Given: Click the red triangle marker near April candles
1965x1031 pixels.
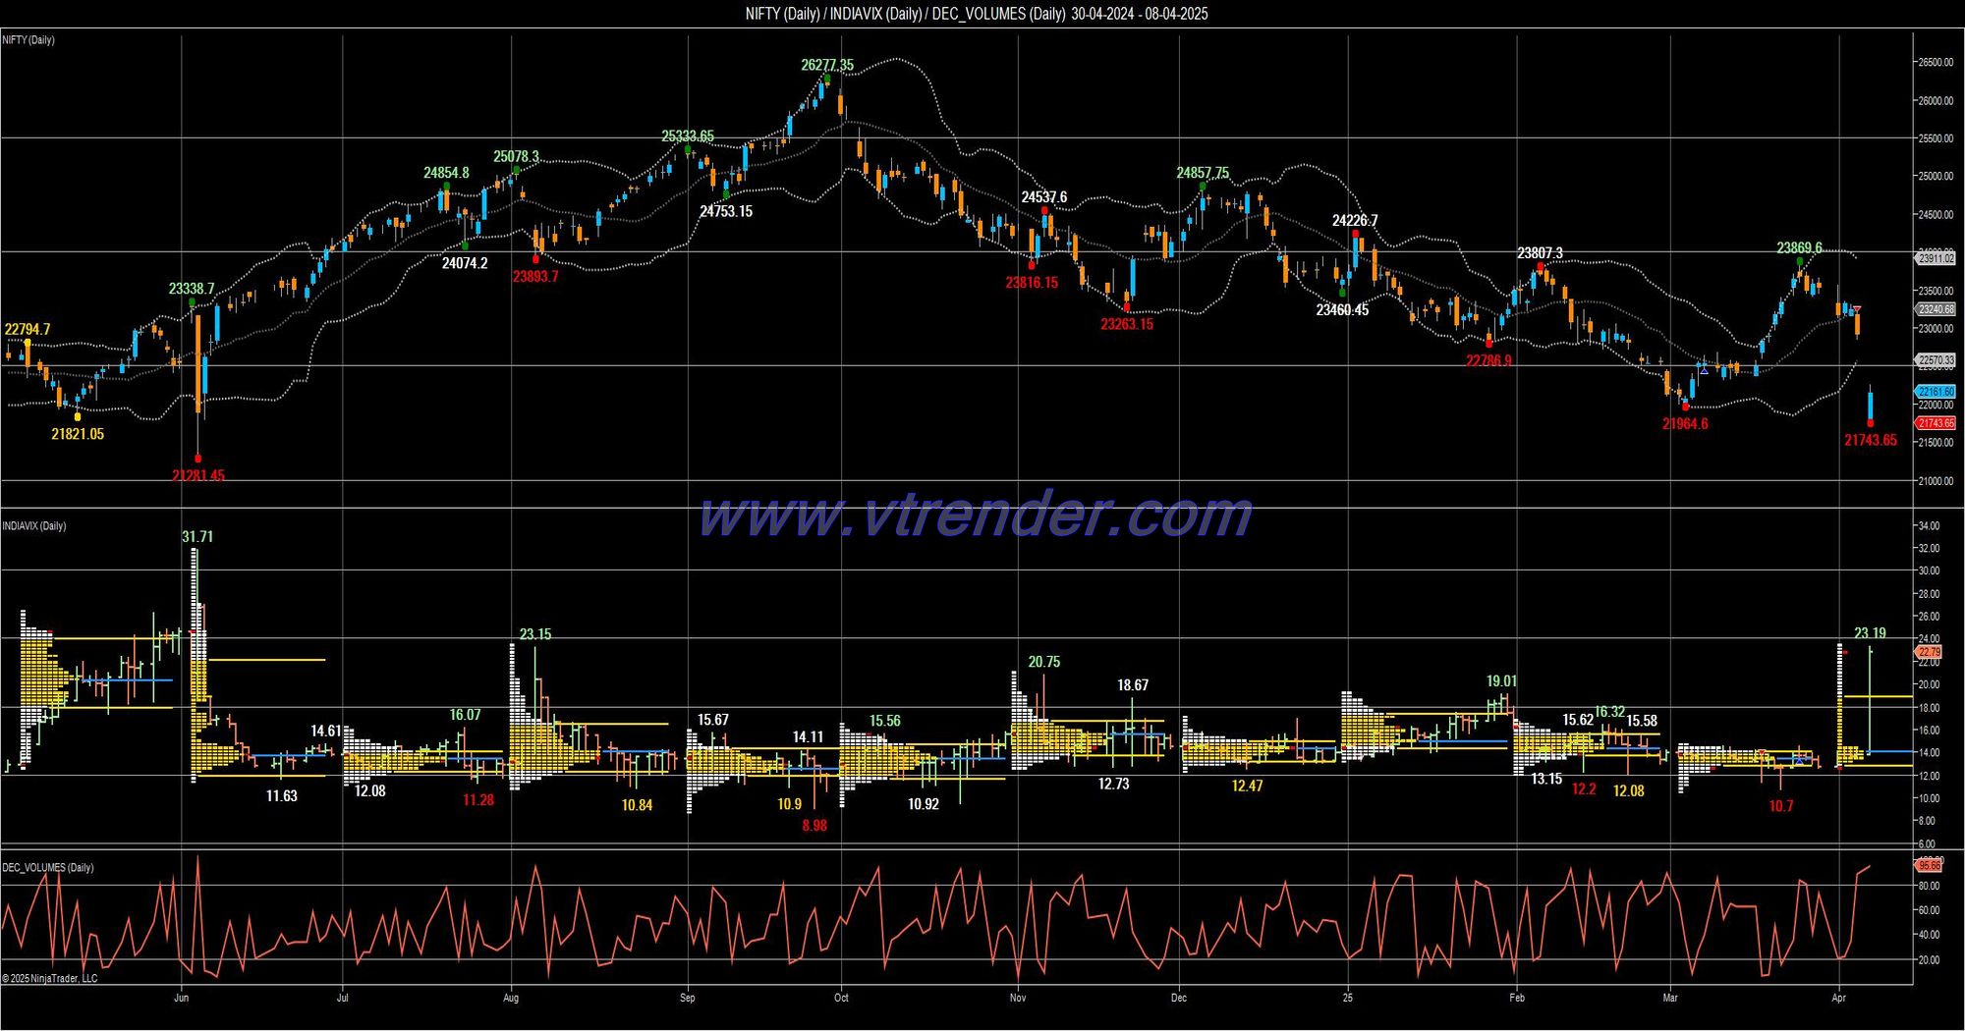Looking at the screenshot, I should coord(1856,310).
